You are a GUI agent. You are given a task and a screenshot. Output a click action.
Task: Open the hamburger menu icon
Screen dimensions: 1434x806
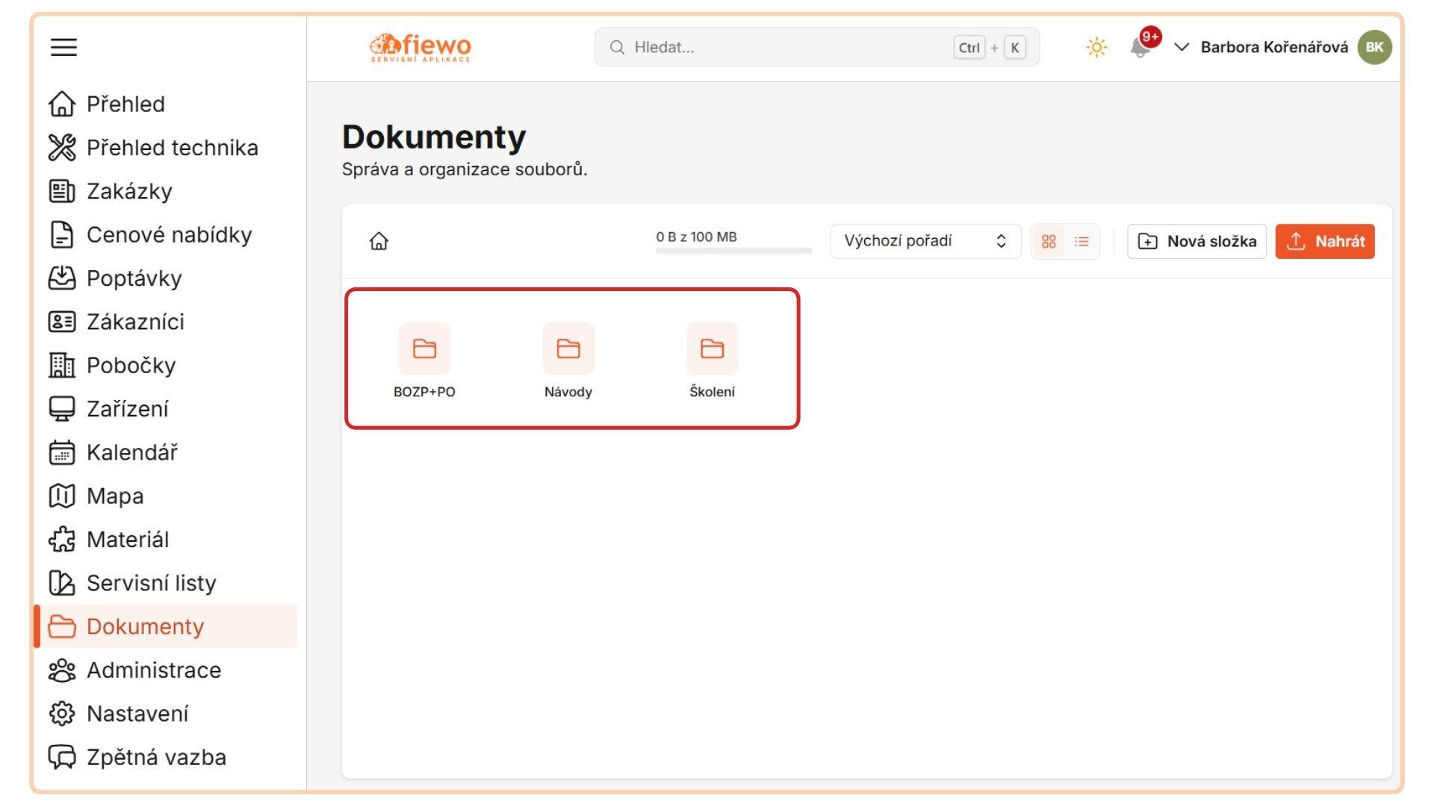[63, 47]
